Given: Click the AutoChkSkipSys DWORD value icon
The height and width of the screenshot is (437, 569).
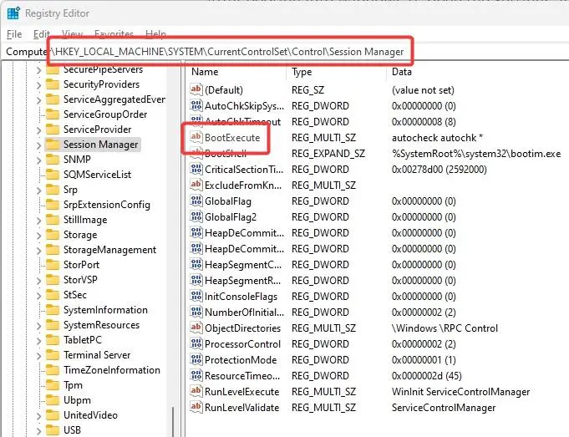Looking at the screenshot, I should (x=196, y=105).
